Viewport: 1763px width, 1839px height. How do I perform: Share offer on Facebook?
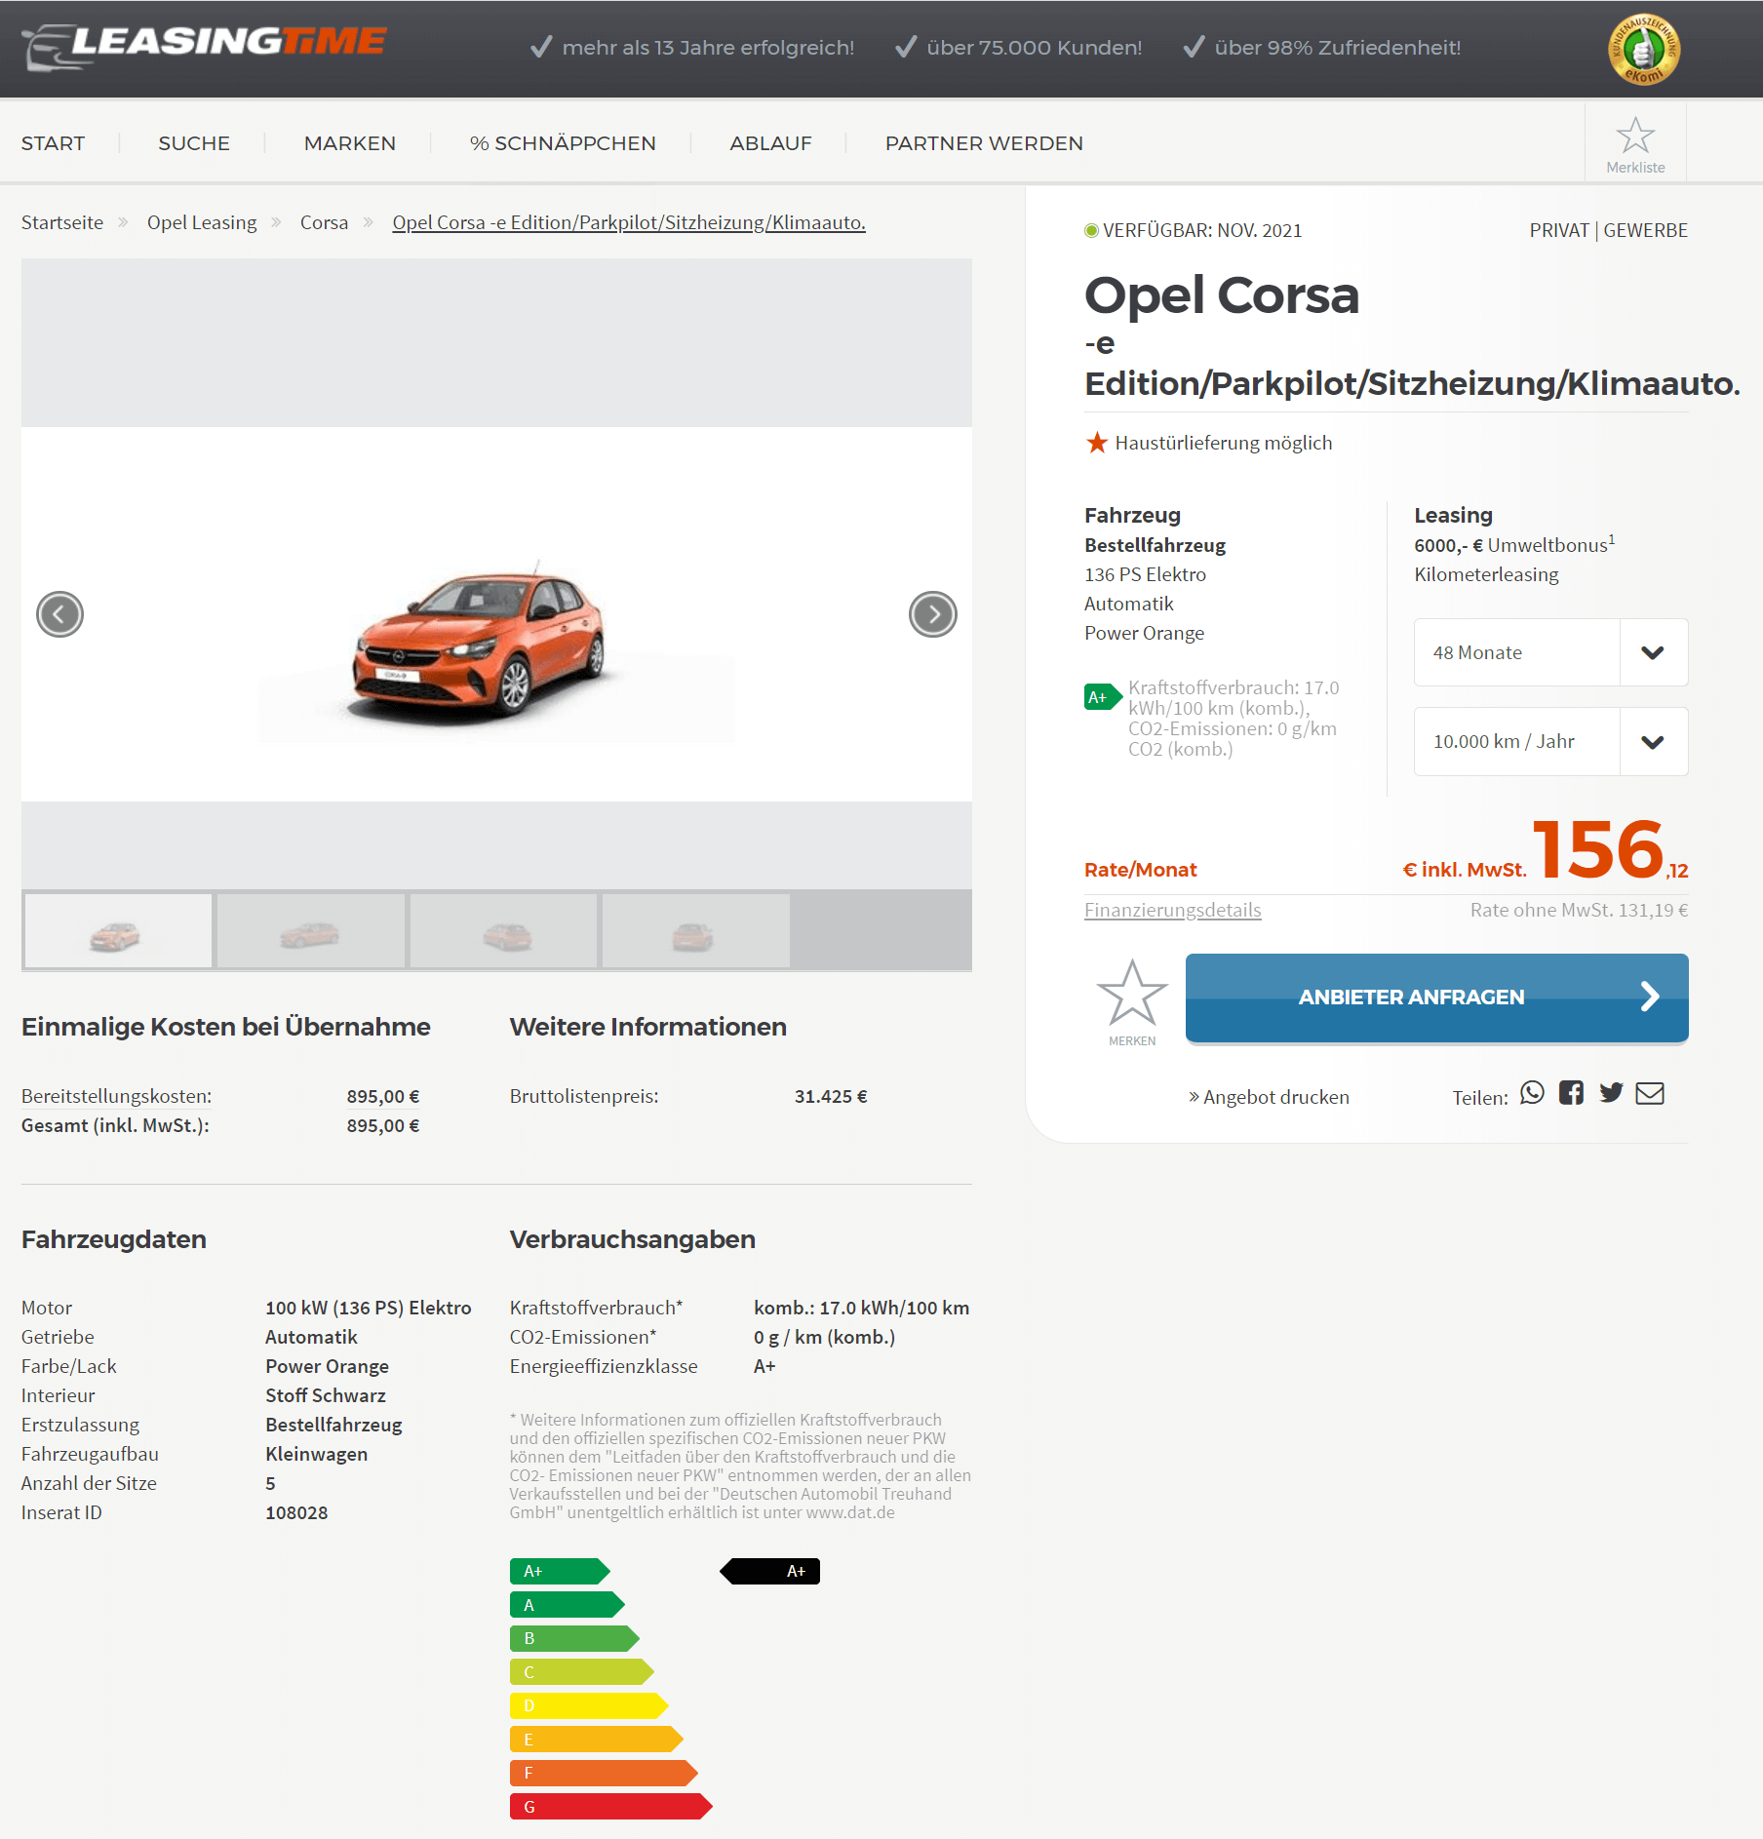1571,1093
